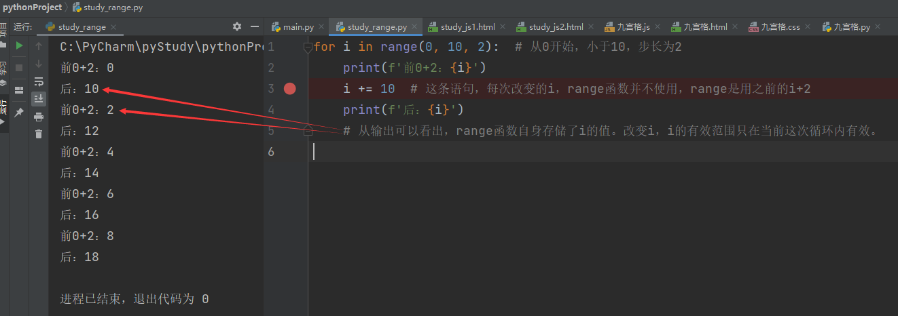
Task: Click pythonProject in the breadcrumb
Action: pyautogui.click(x=32, y=7)
